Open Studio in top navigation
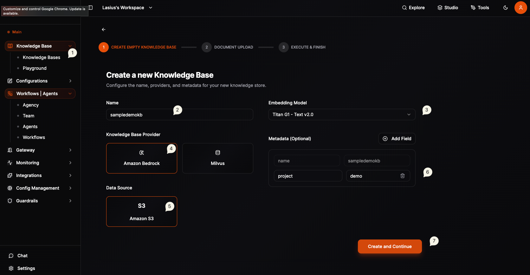Screen dimensions: 530x275 [x=448, y=8]
